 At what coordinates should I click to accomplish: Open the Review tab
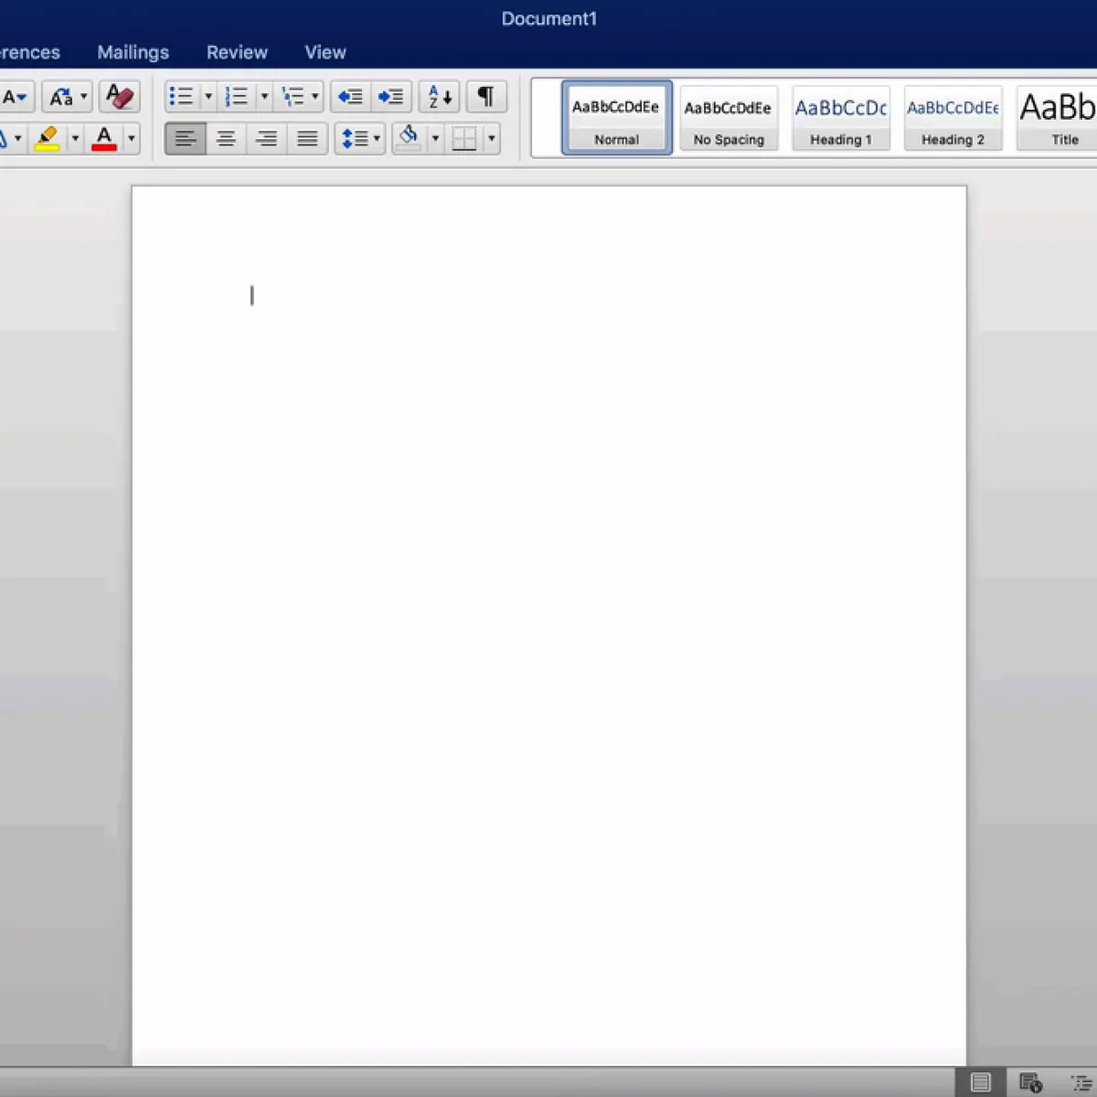click(237, 52)
